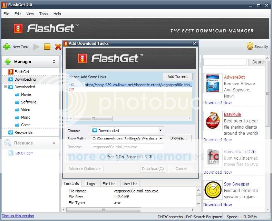Click the yellow Stop square toolbar icon

[47, 47]
